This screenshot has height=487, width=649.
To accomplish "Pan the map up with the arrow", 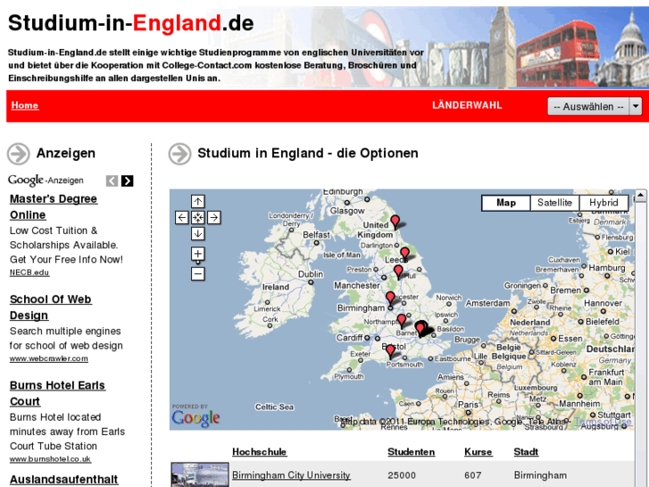I will point(198,202).
